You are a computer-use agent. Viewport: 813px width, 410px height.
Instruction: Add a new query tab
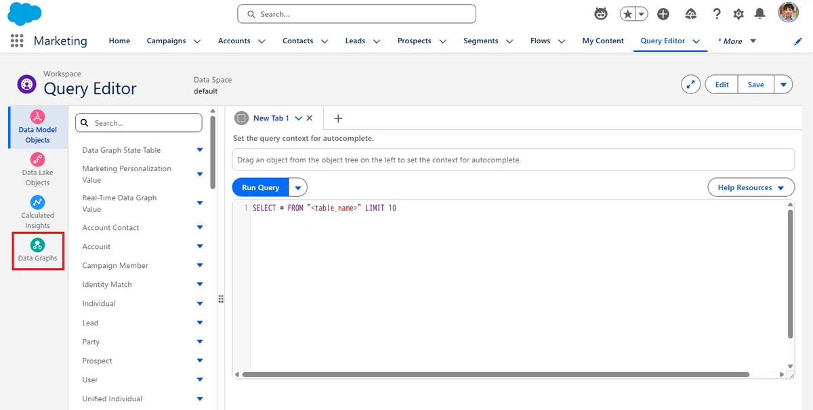(338, 118)
